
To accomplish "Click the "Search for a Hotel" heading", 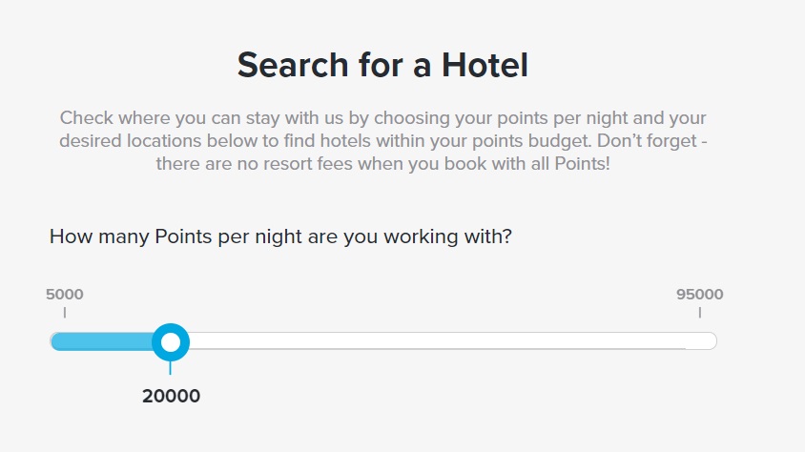I will click(x=382, y=66).
